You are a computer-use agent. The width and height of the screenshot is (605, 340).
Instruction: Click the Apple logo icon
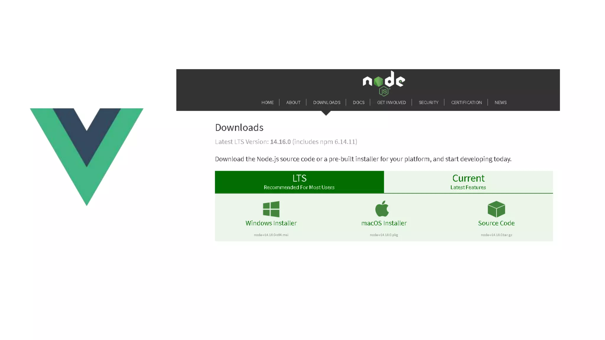tap(382, 209)
